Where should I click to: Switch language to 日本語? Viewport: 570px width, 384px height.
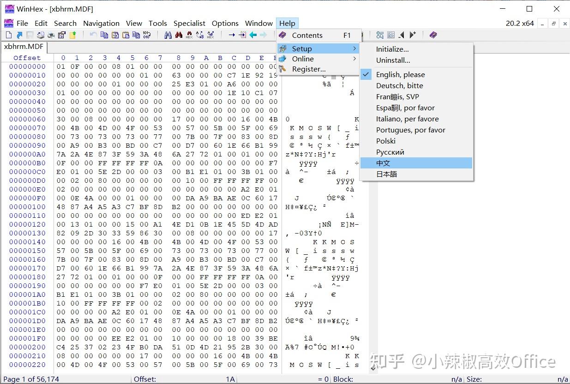click(417, 174)
